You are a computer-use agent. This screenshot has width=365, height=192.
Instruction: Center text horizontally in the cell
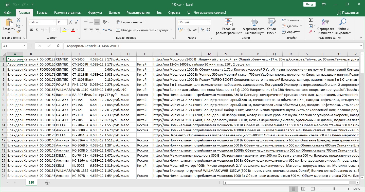point(91,30)
